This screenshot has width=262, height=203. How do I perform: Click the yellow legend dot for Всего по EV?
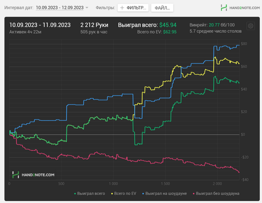coord(112,194)
